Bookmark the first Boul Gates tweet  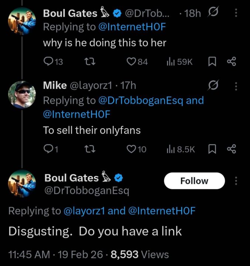click(212, 62)
